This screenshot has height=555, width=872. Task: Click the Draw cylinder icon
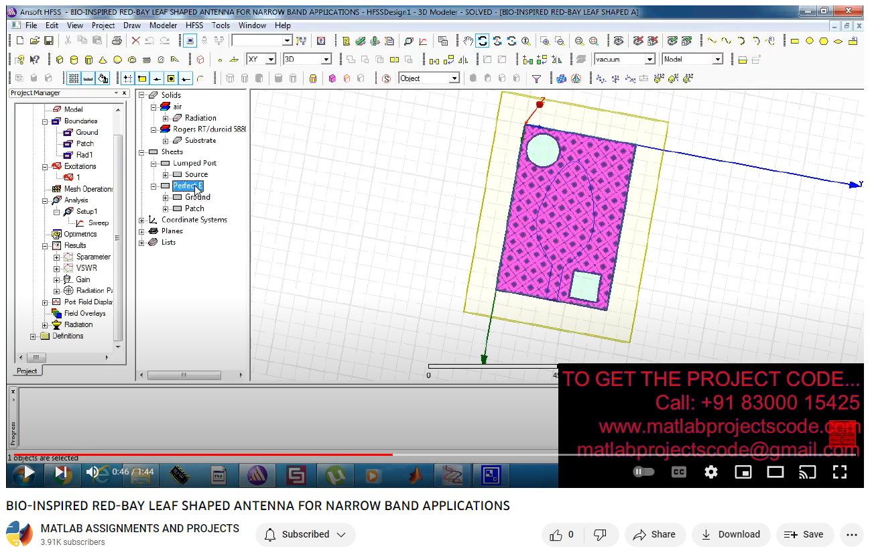(x=74, y=60)
